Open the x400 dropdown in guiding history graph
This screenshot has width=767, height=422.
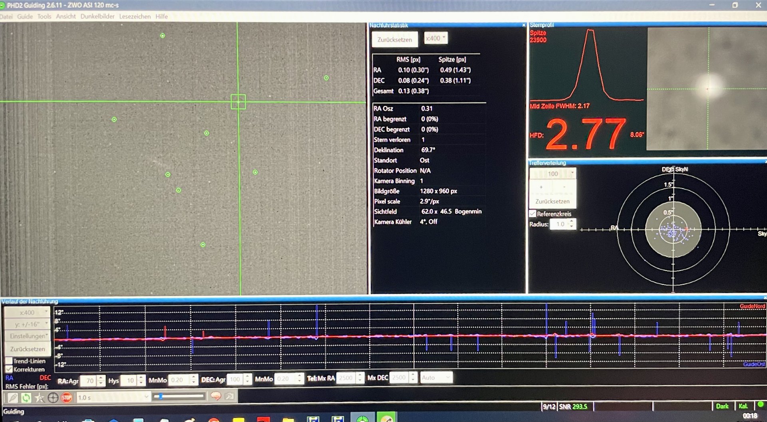(27, 312)
